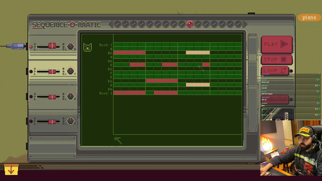The height and width of the screenshot is (181, 322).
Task: Click the orange piano label
Action: [x=309, y=18]
